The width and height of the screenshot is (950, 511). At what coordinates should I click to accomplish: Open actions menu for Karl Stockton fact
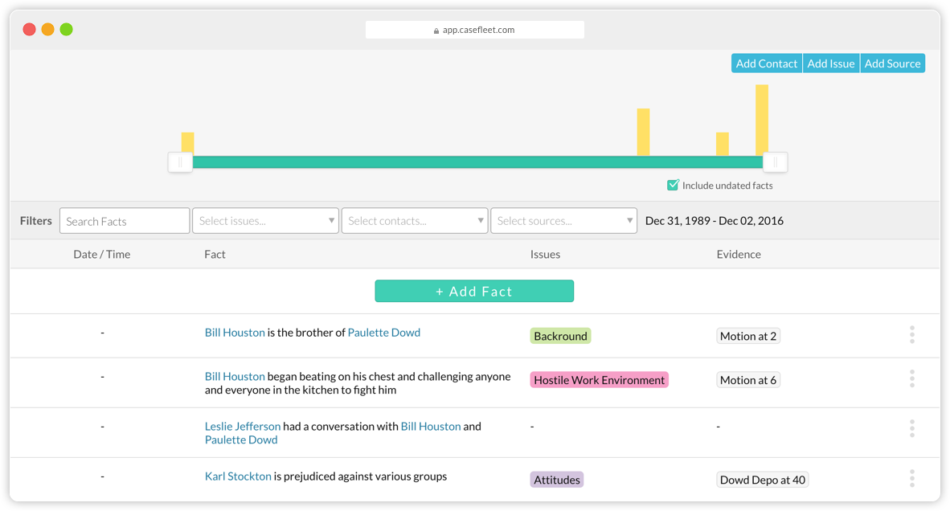tap(912, 478)
